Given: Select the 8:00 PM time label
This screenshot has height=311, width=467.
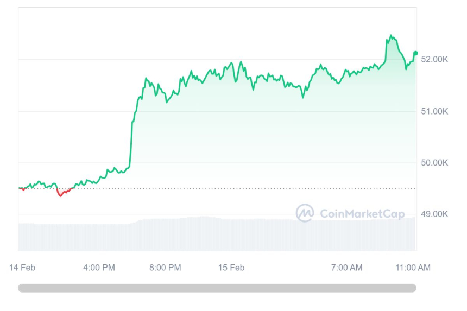Looking at the screenshot, I should [x=165, y=268].
